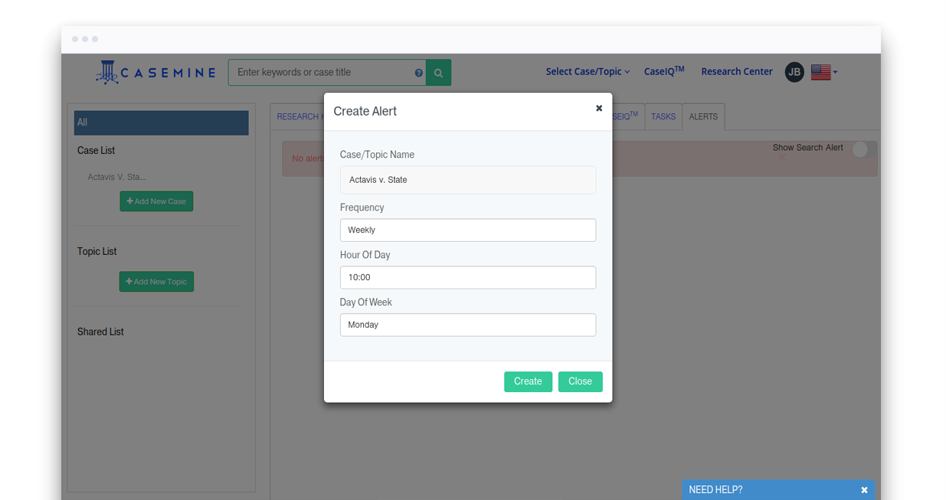Close the Create Alert dialog with X
The image size is (946, 500).
599,109
